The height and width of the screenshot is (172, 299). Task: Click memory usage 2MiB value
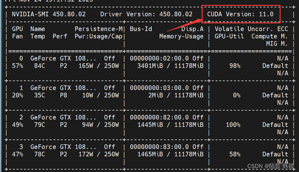point(156,95)
